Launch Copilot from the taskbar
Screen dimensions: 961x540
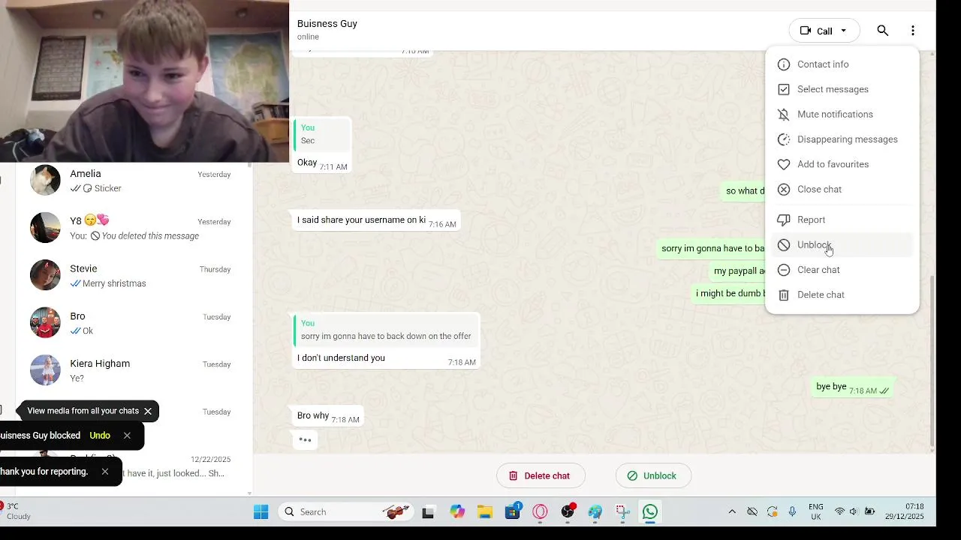point(457,512)
